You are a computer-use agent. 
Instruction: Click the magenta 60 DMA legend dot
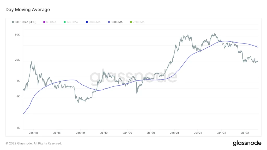pyautogui.click(x=44, y=22)
